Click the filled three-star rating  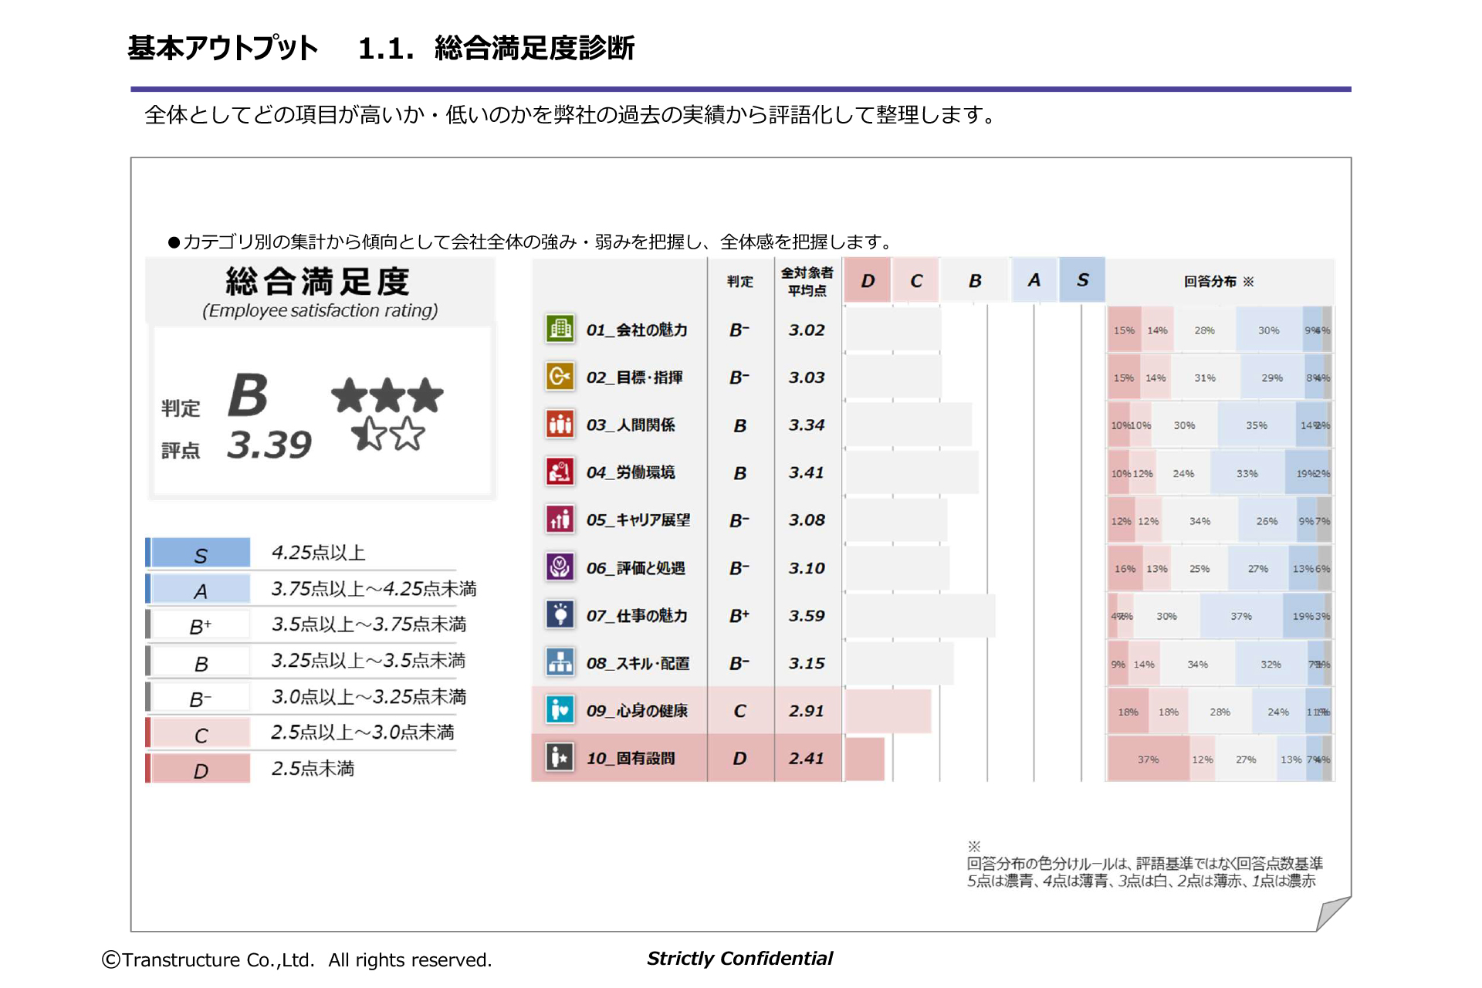[387, 396]
